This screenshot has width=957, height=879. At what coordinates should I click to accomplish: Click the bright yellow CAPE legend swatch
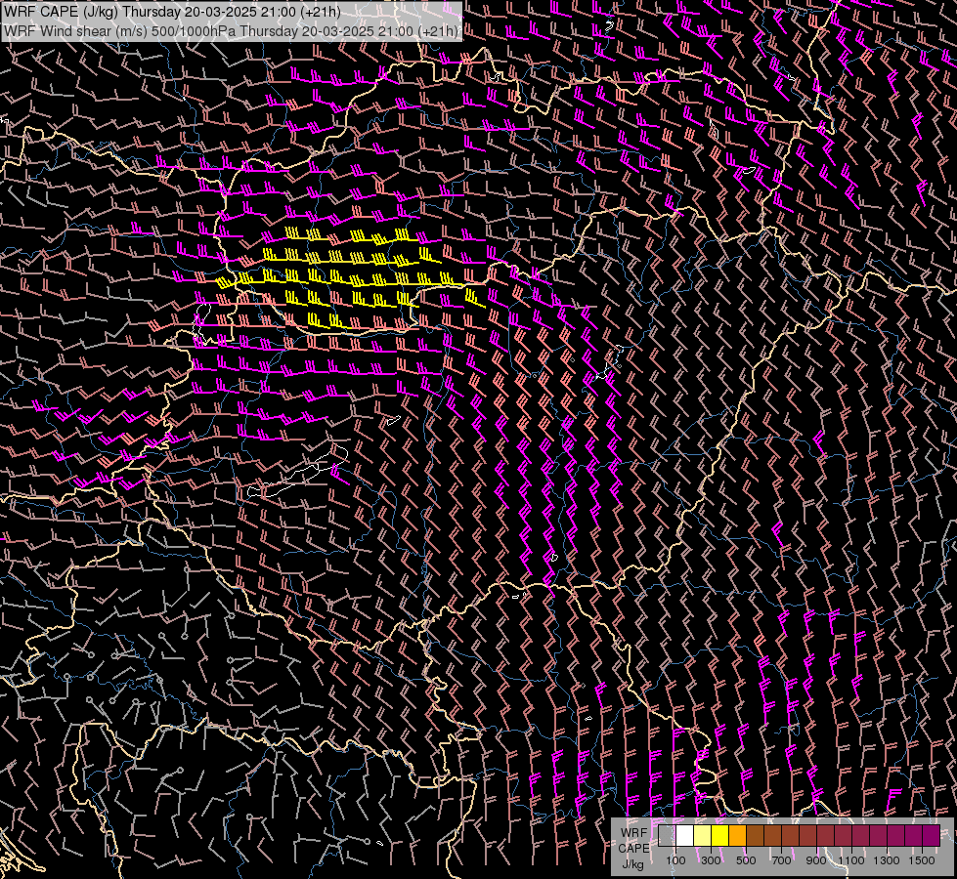coord(720,835)
